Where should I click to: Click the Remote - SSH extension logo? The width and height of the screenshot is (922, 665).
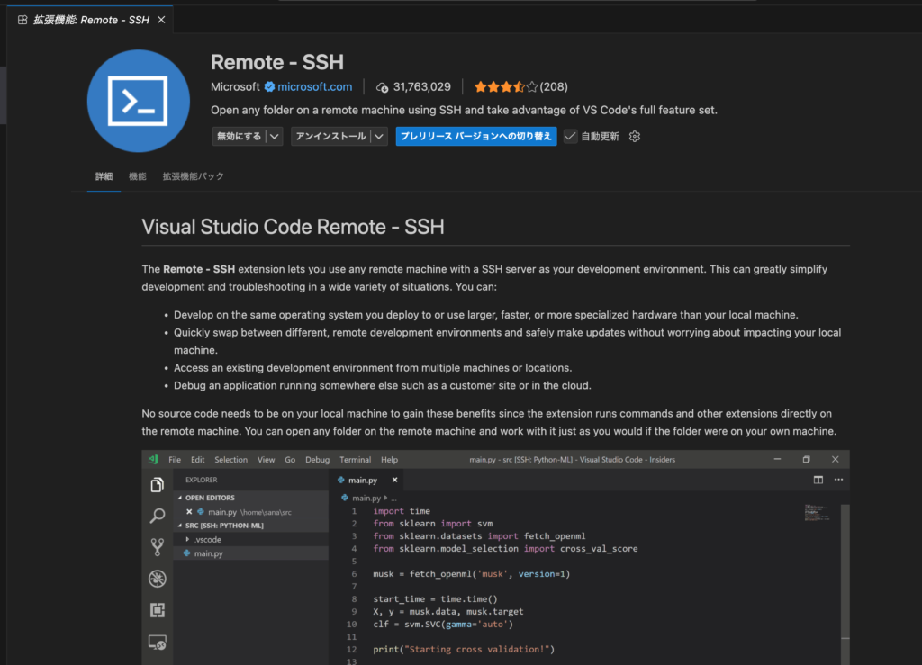point(138,101)
